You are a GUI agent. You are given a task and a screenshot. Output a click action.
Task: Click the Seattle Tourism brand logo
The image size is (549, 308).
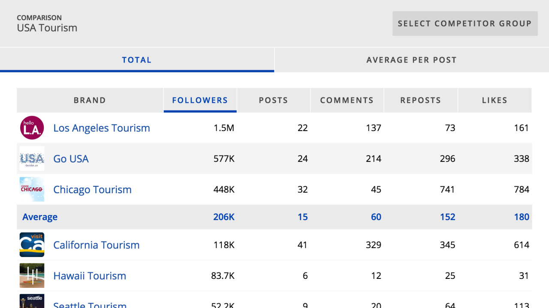coord(32,301)
